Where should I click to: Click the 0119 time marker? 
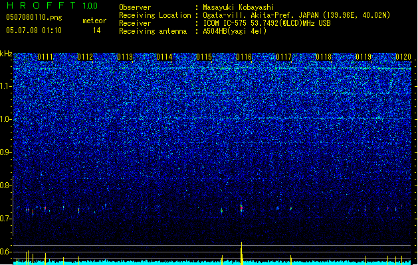(364, 57)
